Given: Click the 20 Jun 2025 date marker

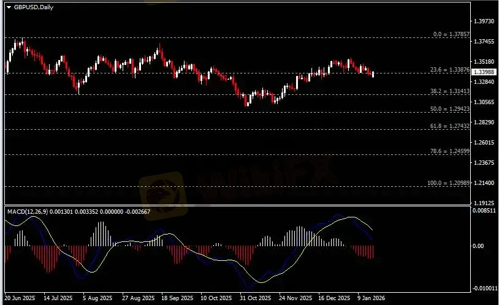Looking at the screenshot, I should [x=20, y=298].
